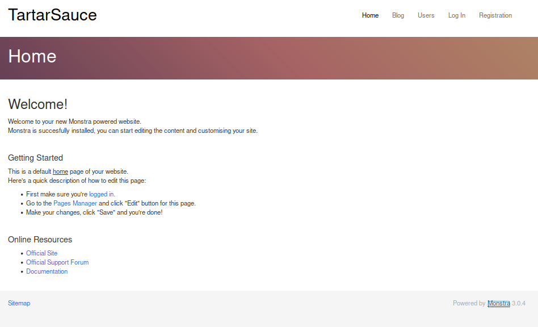Click the Getting Started heading

(35, 158)
